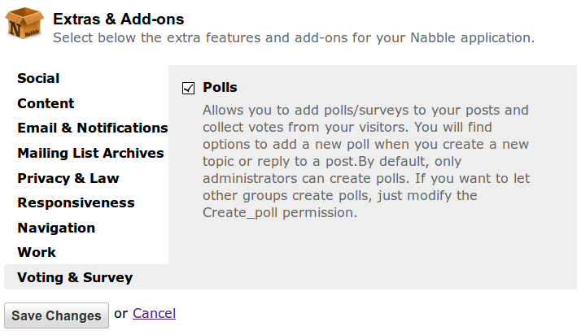Click the word "or" beside Save Changes
The image size is (581, 335).
[x=120, y=313]
